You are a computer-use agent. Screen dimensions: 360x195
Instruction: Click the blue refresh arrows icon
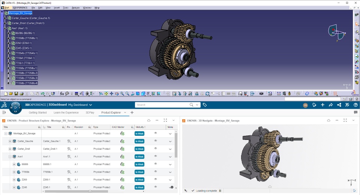point(207,94)
